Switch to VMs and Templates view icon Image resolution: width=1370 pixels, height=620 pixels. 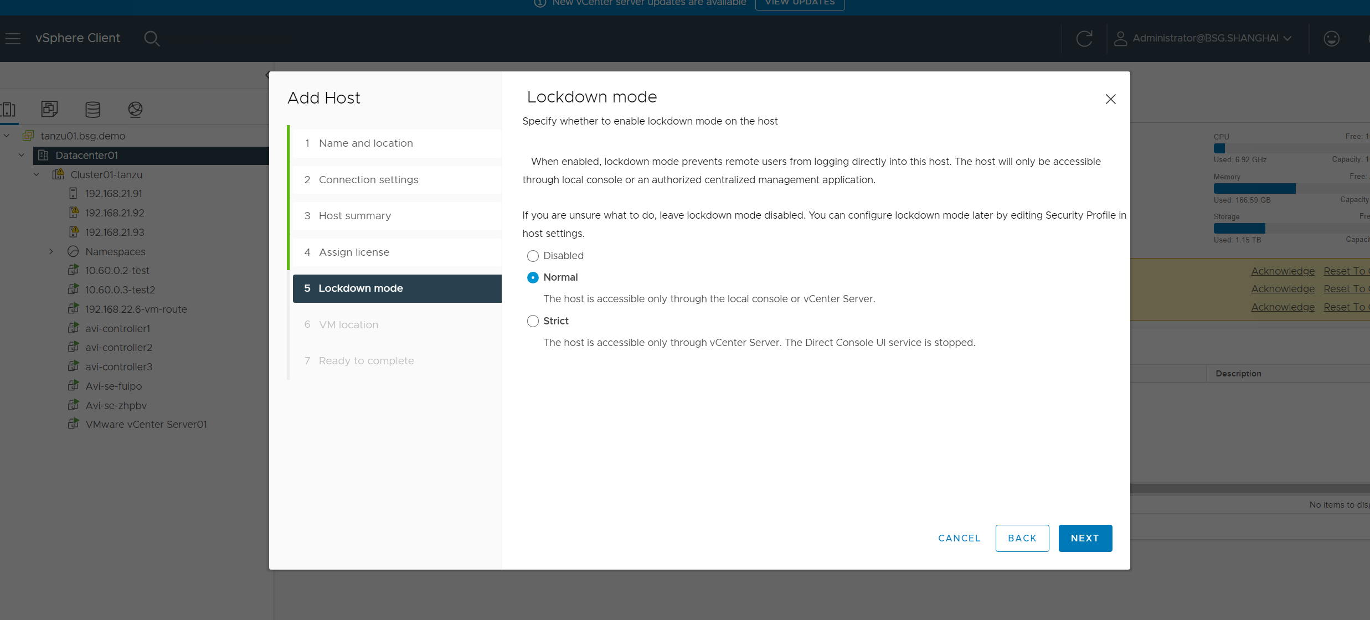pyautogui.click(x=49, y=109)
